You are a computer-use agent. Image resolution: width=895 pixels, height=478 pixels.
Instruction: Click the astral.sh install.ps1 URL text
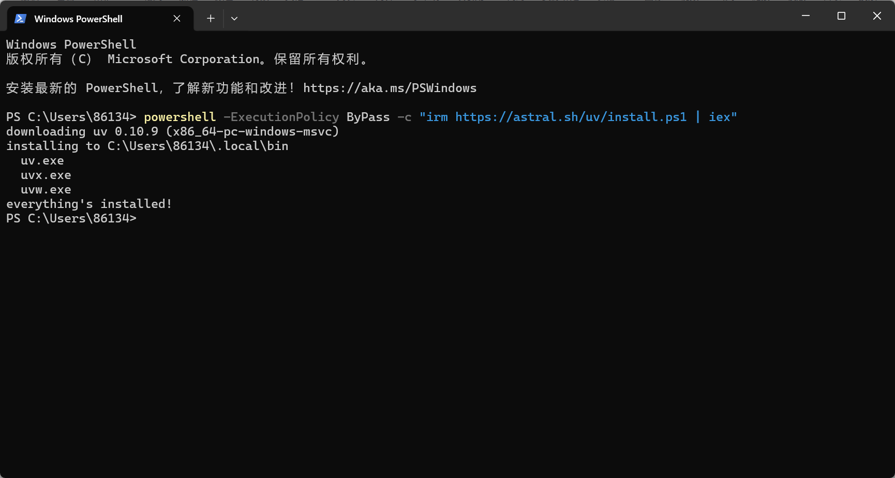coord(571,117)
